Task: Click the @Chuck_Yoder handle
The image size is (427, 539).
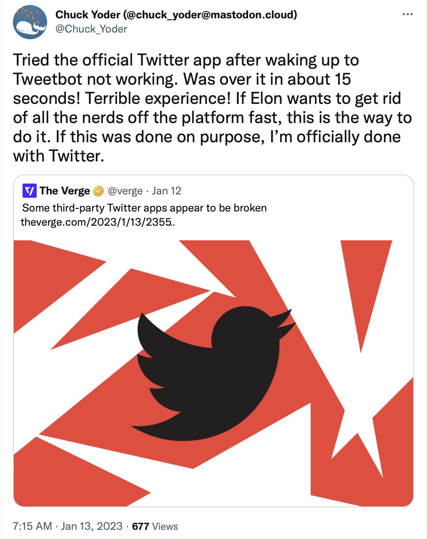Action: coord(91,29)
